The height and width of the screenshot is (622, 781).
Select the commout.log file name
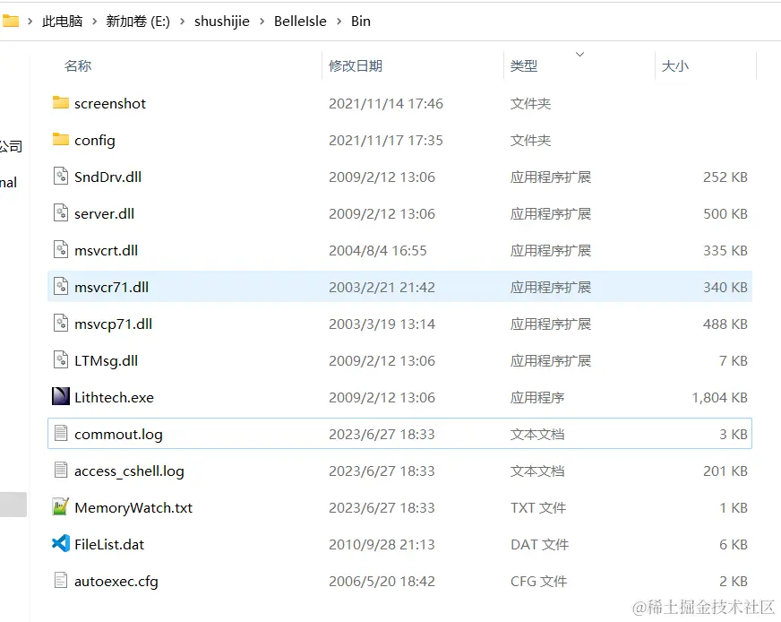[x=118, y=435]
